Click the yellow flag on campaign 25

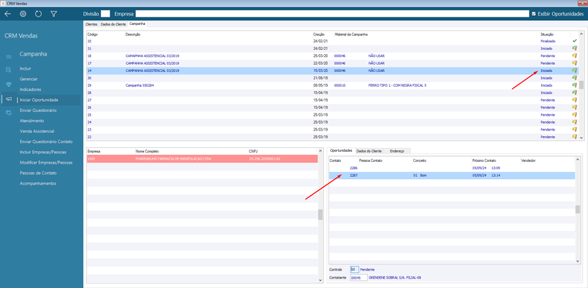point(575,115)
